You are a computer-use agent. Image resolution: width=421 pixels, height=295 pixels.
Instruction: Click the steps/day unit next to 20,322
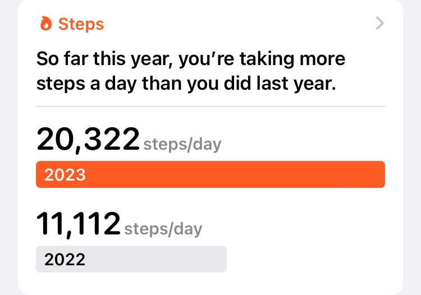[x=182, y=145]
